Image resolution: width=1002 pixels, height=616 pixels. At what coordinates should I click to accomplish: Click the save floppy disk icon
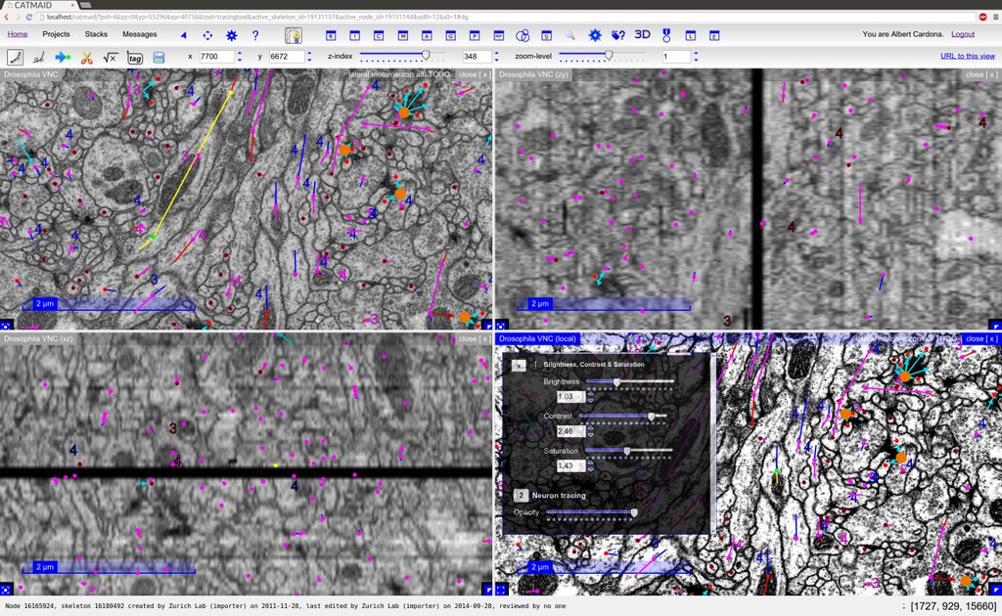pyautogui.click(x=159, y=58)
